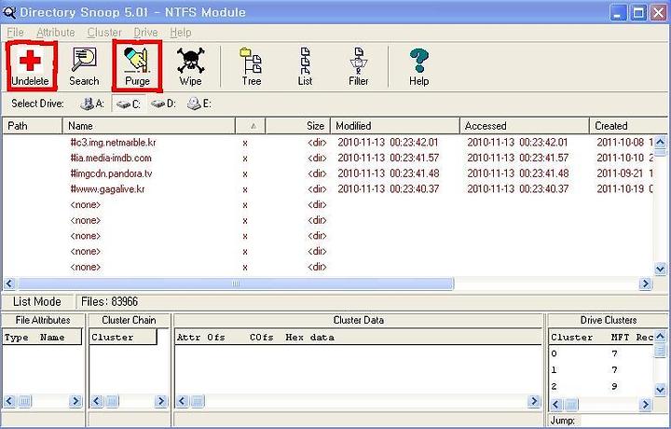The width and height of the screenshot is (671, 429).
Task: Sort by the Modified column header
Action: click(395, 126)
